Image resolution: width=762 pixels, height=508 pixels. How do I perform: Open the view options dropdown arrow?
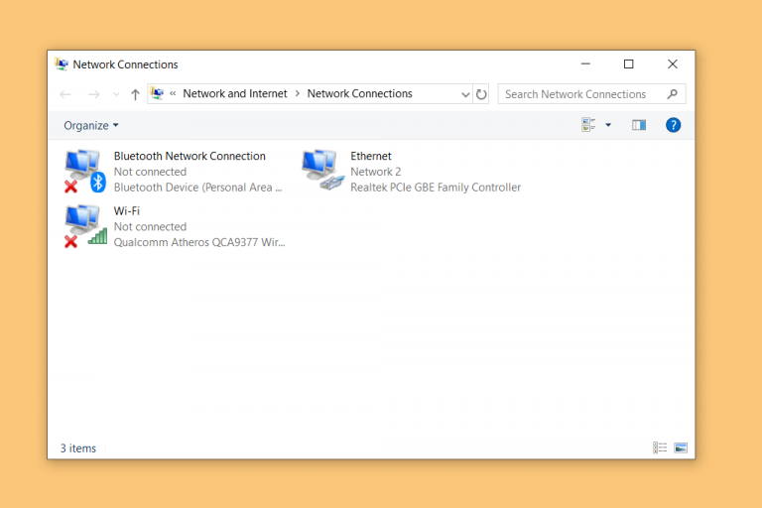click(608, 125)
